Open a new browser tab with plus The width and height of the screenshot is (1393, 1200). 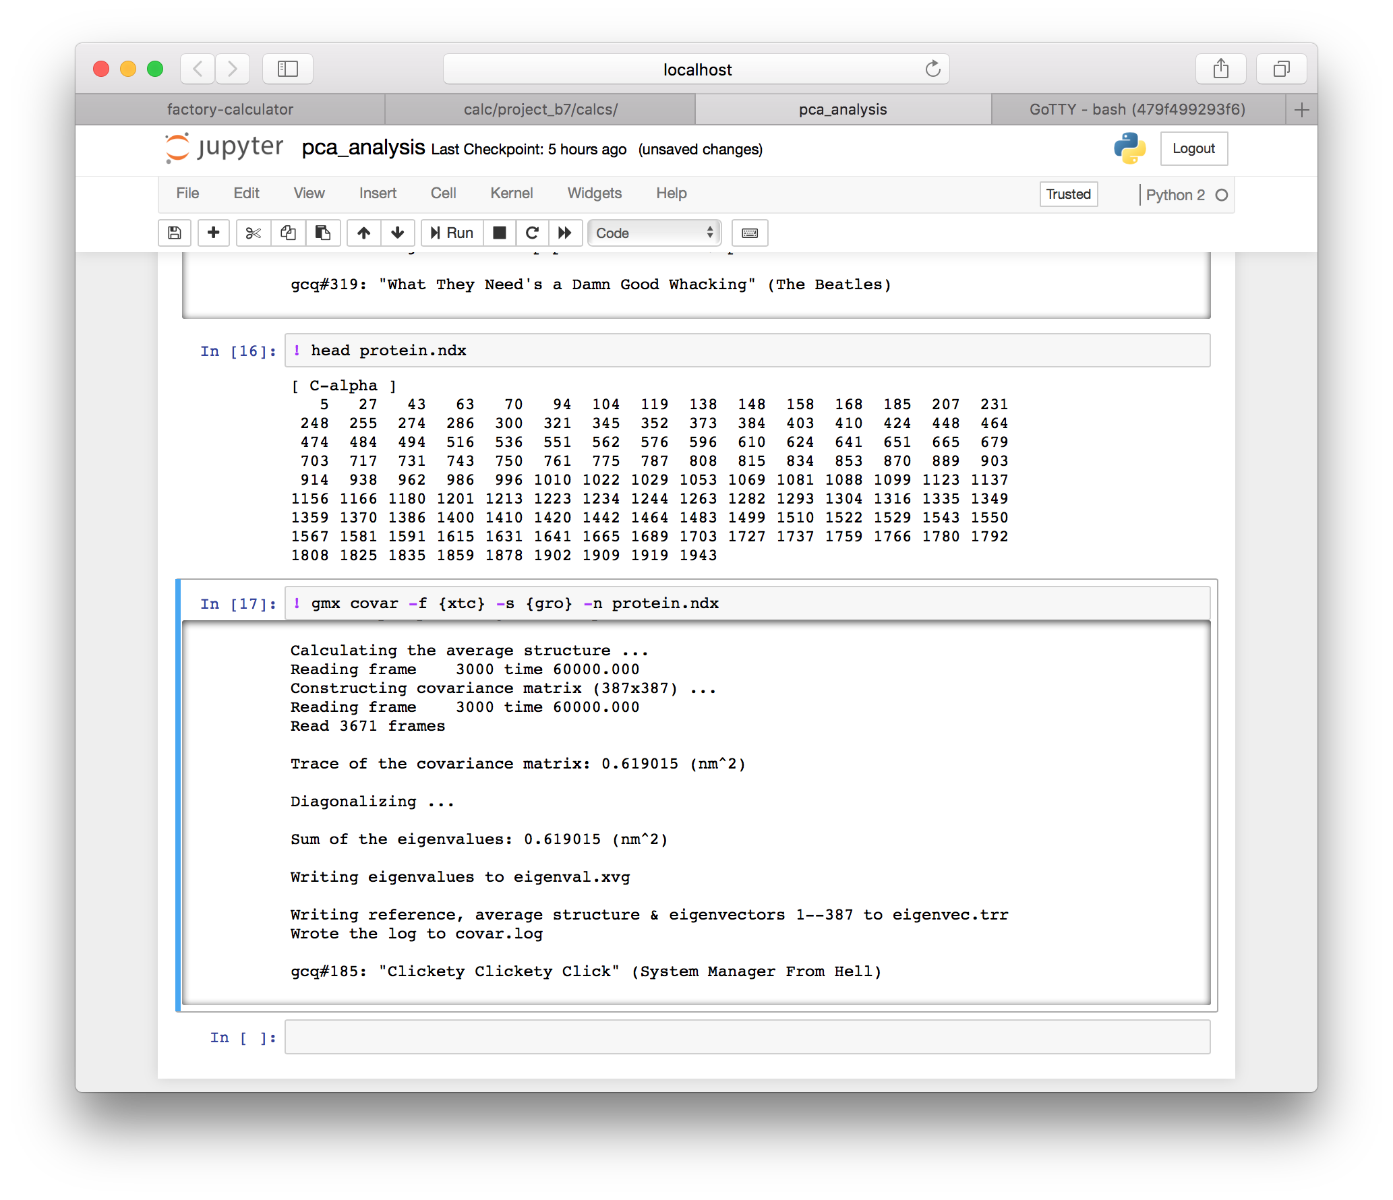(x=1302, y=109)
